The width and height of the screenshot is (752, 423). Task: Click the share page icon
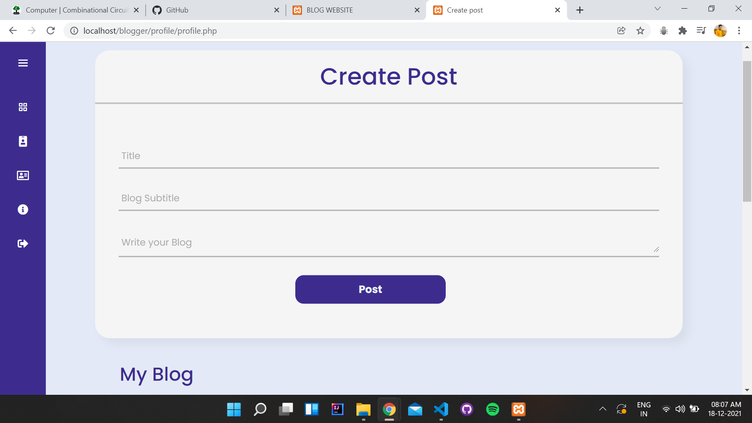pyautogui.click(x=621, y=31)
